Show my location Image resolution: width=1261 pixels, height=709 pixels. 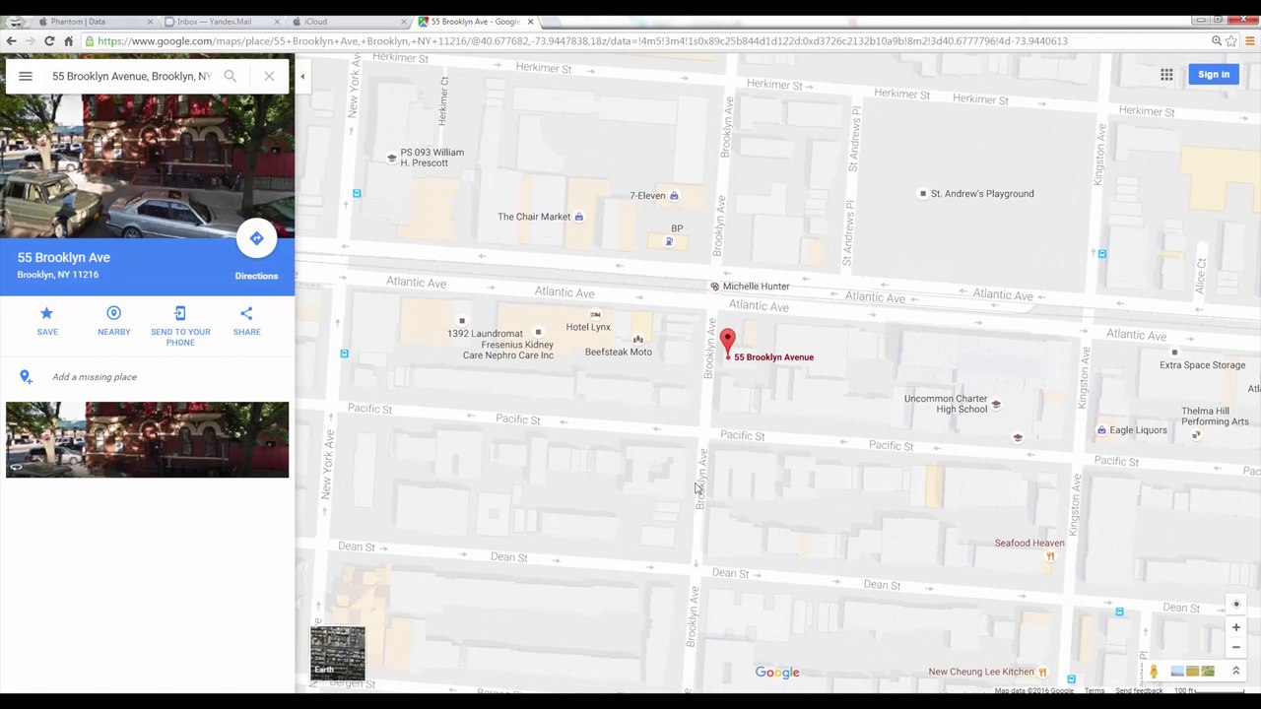[1236, 604]
